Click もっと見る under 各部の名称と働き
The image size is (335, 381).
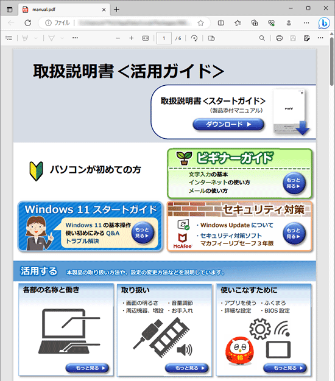[87, 368]
